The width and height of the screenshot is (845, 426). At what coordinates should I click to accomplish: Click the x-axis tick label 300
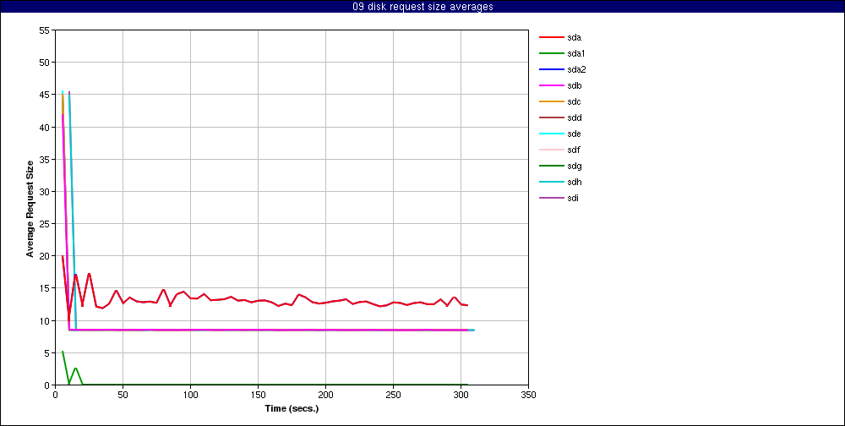(x=461, y=394)
